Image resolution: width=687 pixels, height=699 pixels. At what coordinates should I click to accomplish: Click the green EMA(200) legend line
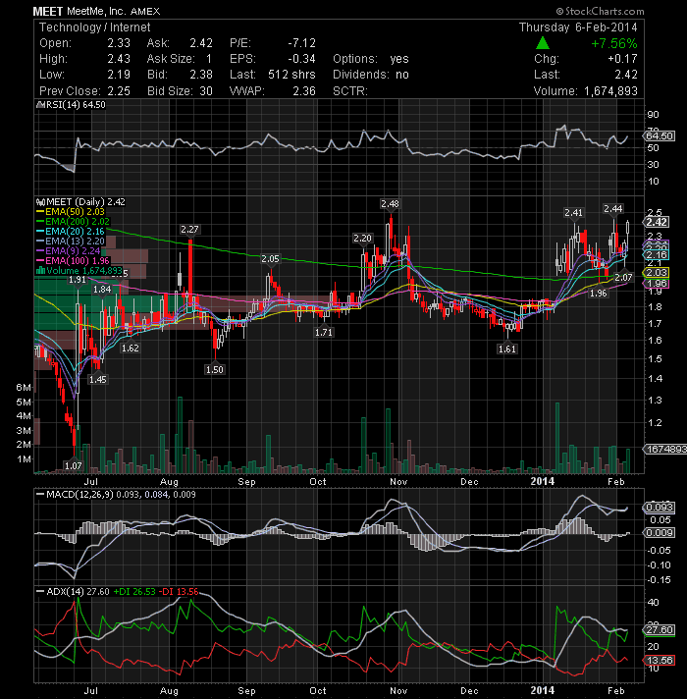tap(40, 222)
